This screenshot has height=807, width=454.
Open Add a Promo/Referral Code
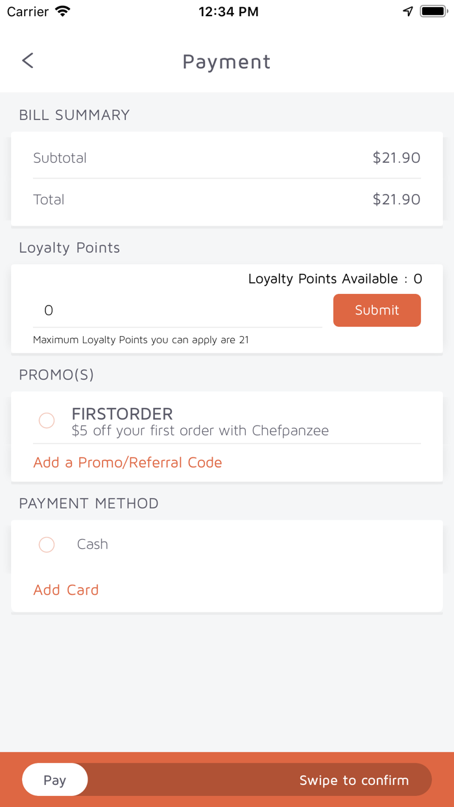coord(128,463)
